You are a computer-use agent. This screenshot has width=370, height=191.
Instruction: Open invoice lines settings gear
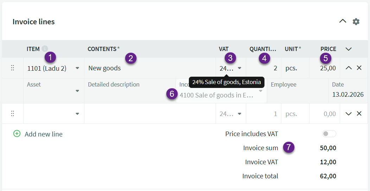click(356, 22)
